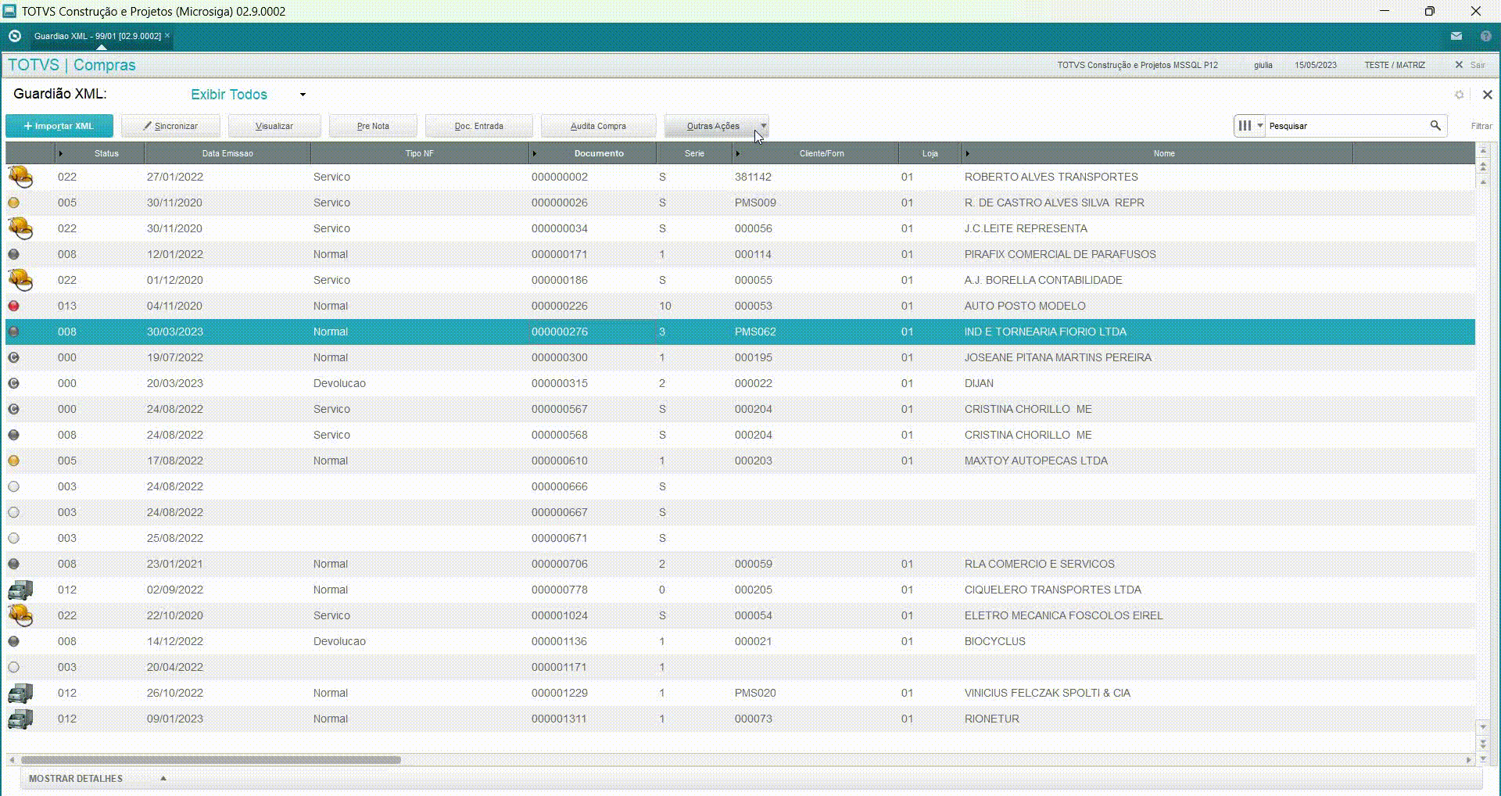Click the sort arrow on the Documento column
Screen dimensions: 1501x796
(x=535, y=153)
